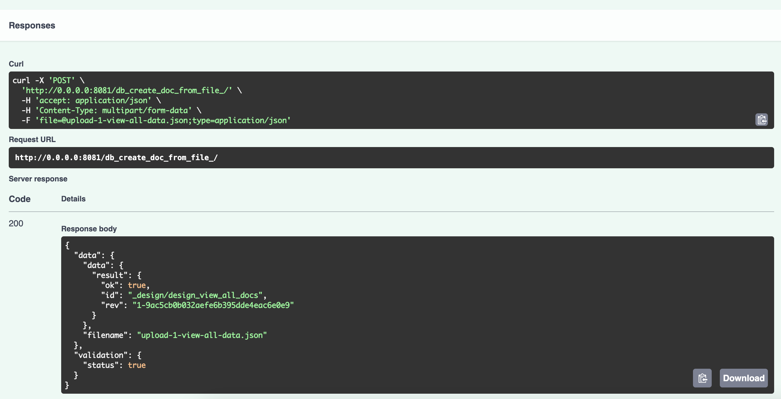Click the Details column header
781x399 pixels.
pyautogui.click(x=73, y=199)
